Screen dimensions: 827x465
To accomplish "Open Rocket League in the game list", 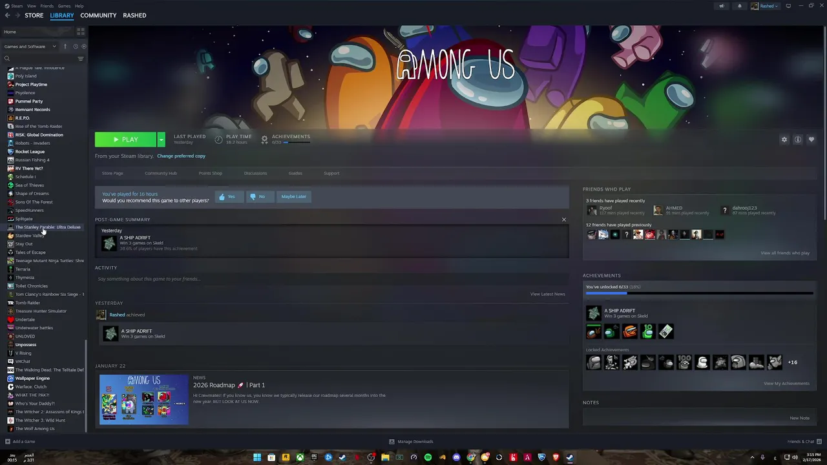I will (x=30, y=152).
